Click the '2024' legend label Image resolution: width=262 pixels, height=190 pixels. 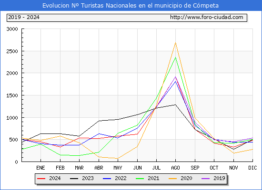coord(55,178)
